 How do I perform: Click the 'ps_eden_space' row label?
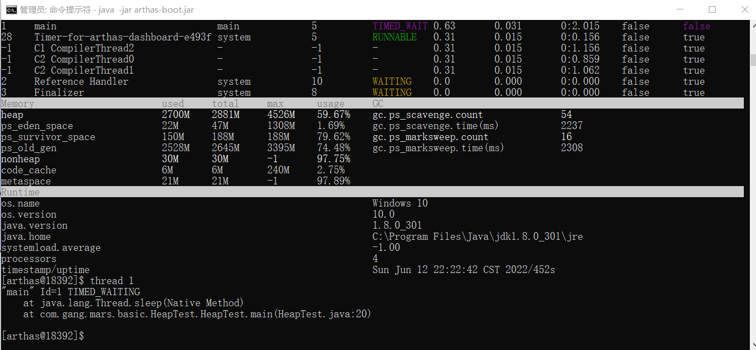click(37, 126)
